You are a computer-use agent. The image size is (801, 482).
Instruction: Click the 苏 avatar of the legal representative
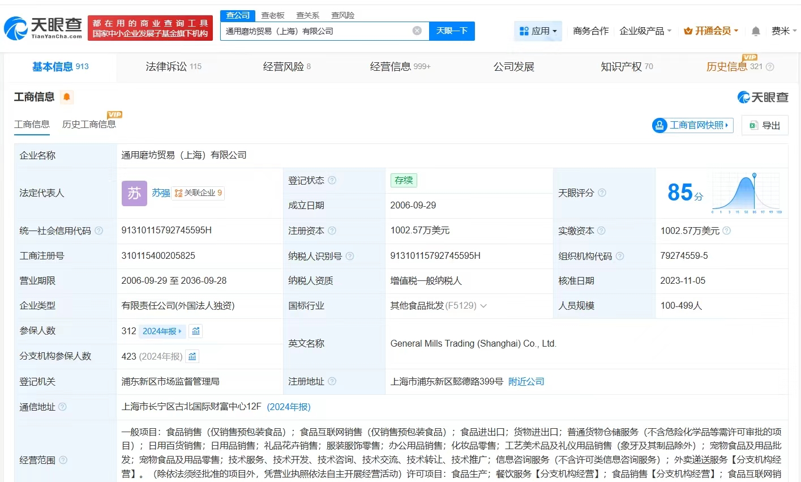coord(134,193)
